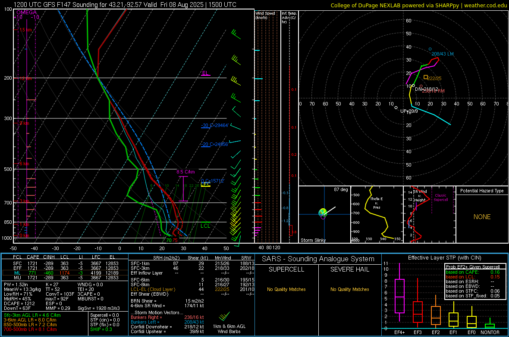This screenshot has height=337, width=509.
Task: Click the NONE hazard type value
Action: click(x=482, y=217)
